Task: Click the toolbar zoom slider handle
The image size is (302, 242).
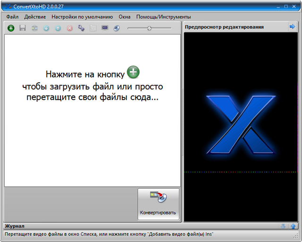Action: 149,28
